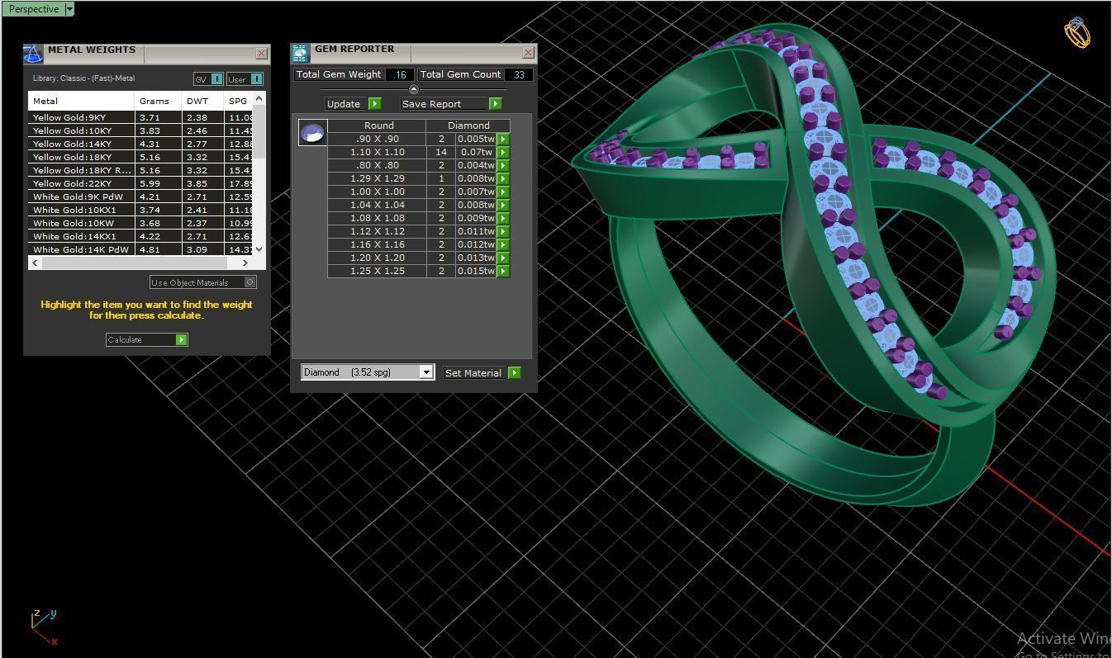Select the White Gold:10KX1 row
Screen dimensions: 1112x658
coord(140,210)
